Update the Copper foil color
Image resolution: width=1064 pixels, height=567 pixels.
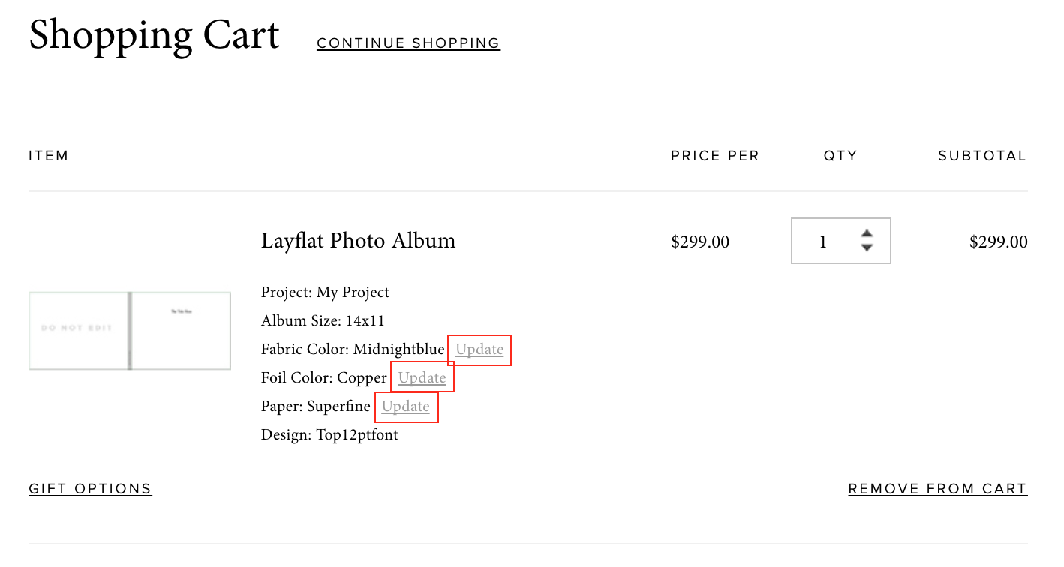tap(422, 378)
